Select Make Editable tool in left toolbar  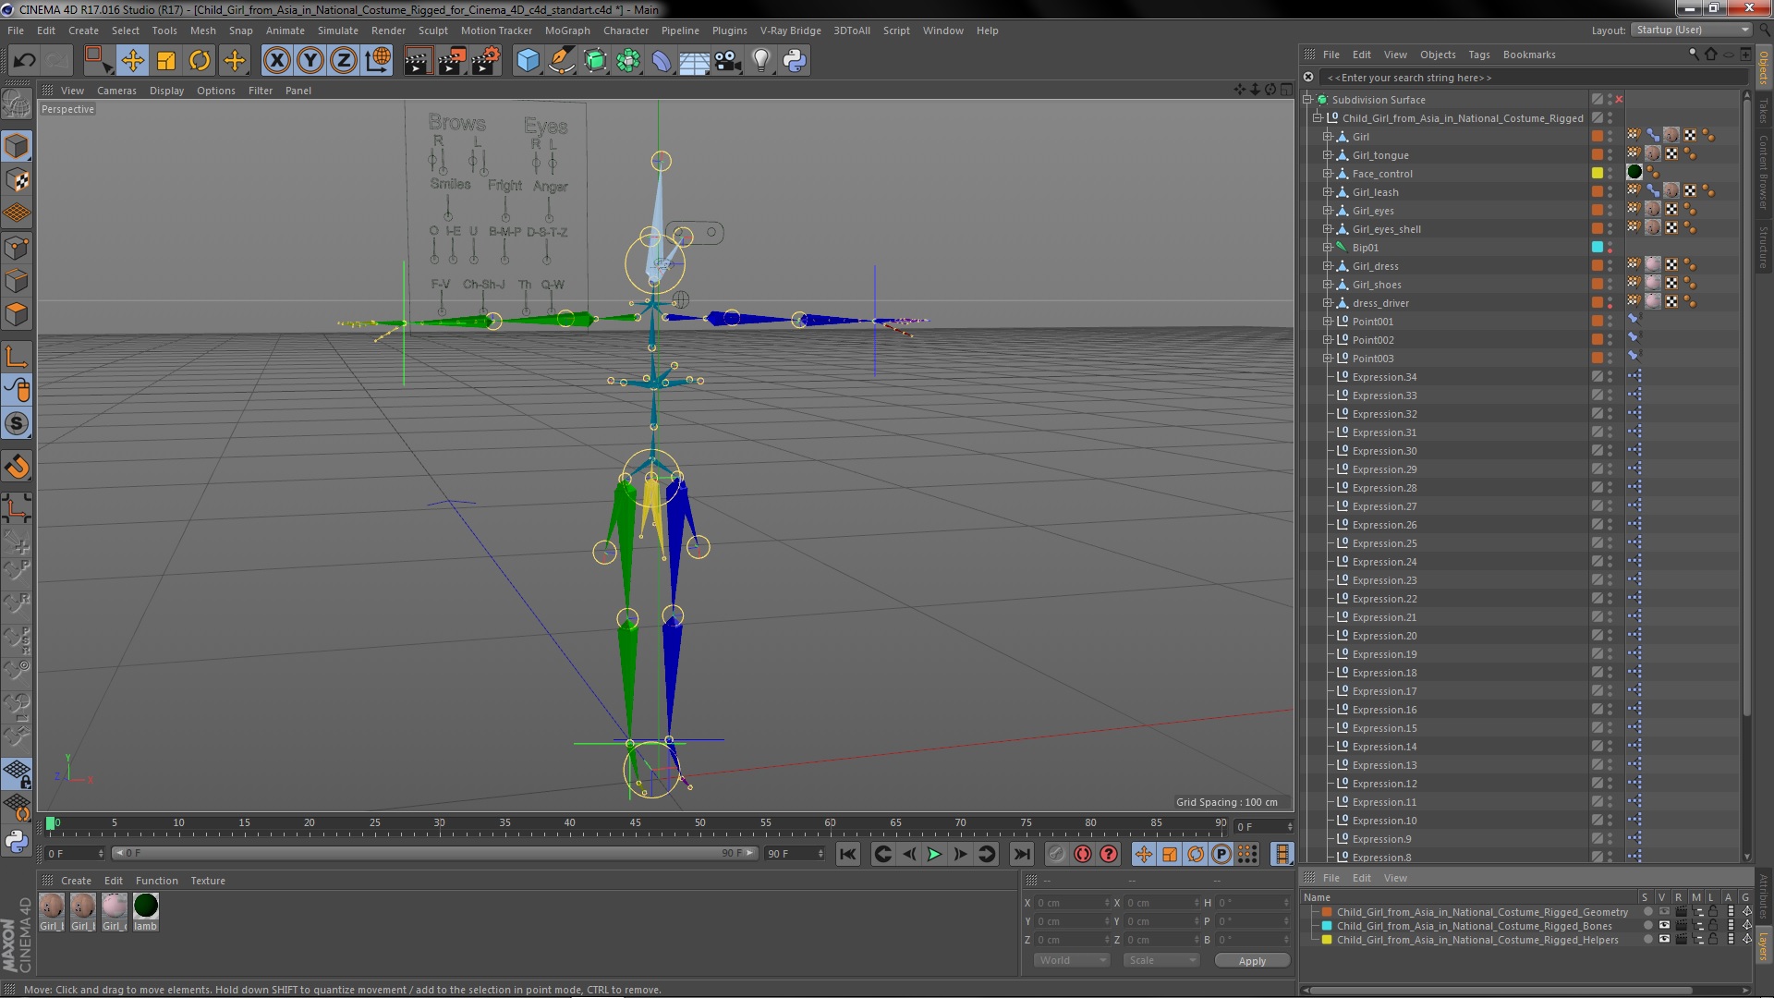pos(17,103)
